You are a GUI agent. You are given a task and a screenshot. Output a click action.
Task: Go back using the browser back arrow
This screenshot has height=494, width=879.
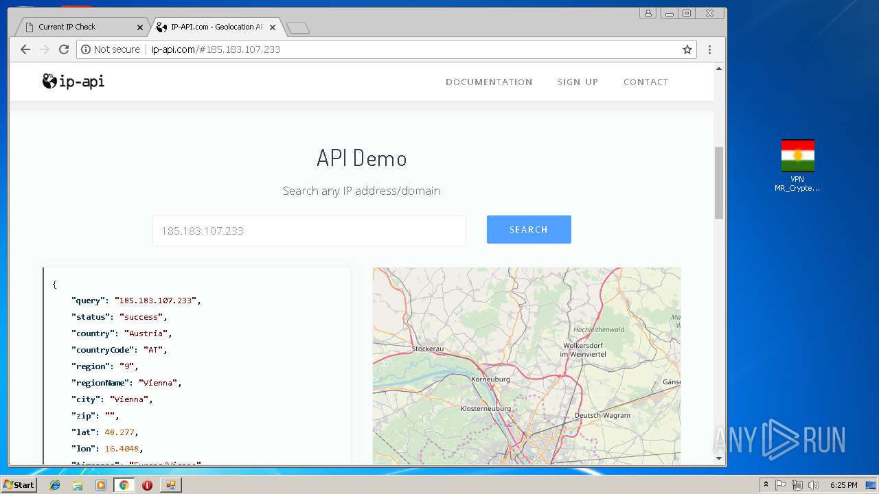(25, 49)
